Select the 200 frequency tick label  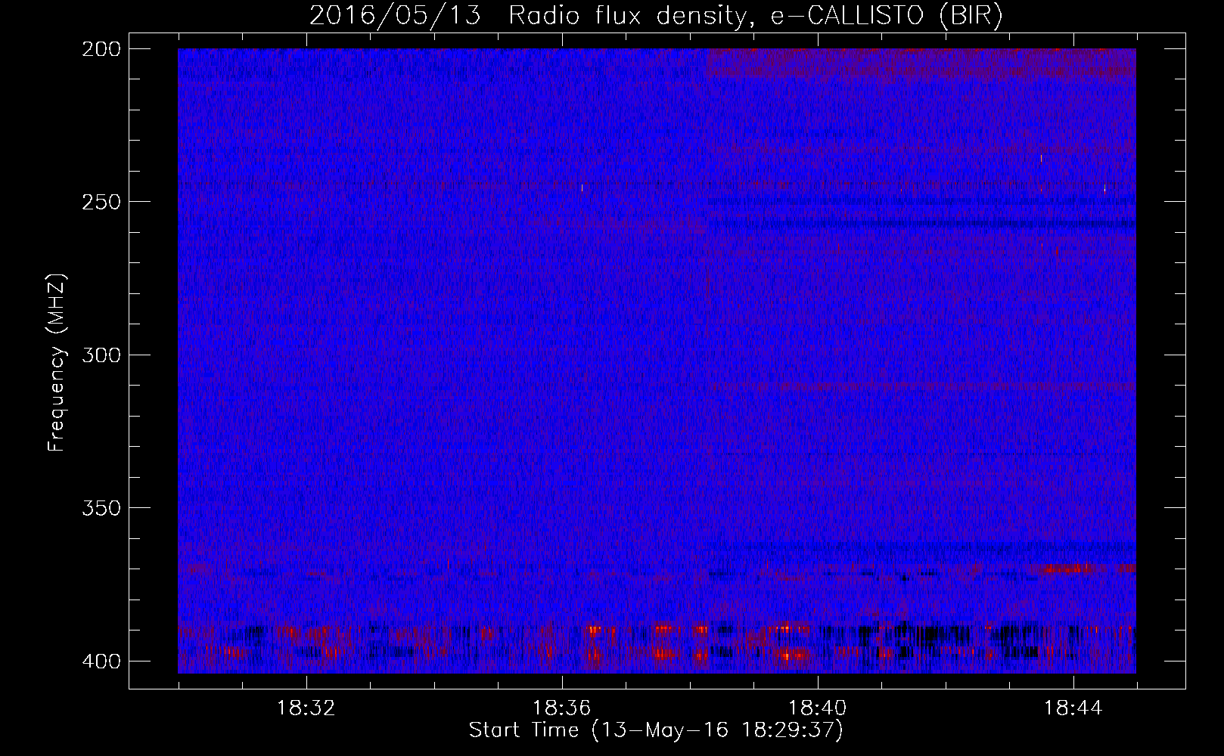point(101,49)
